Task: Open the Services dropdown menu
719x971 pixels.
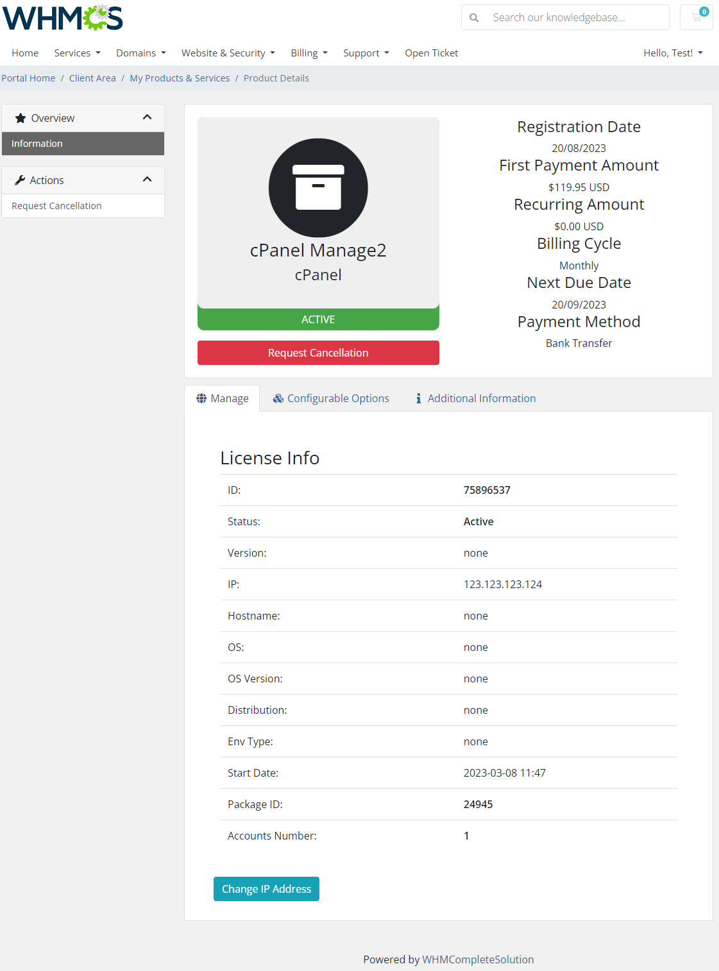Action: click(78, 53)
